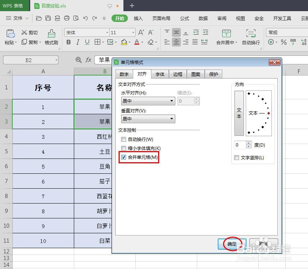Image resolution: width=308 pixels, height=269 pixels.
Task: Open the vertical alignment 垂直对齐 dropdown
Action: click(171, 119)
